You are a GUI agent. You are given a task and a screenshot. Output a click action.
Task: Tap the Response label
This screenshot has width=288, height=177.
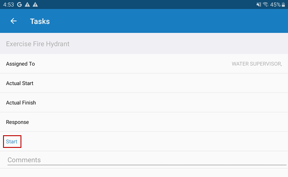click(x=17, y=122)
